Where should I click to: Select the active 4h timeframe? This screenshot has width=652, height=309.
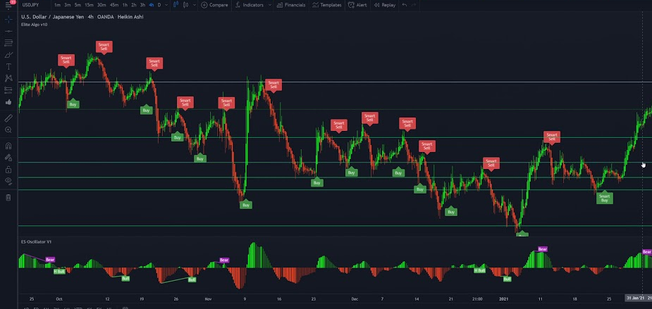point(152,5)
